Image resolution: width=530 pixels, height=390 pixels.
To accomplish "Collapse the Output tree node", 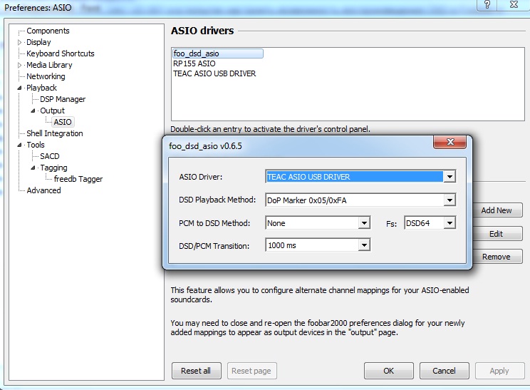I will point(33,111).
